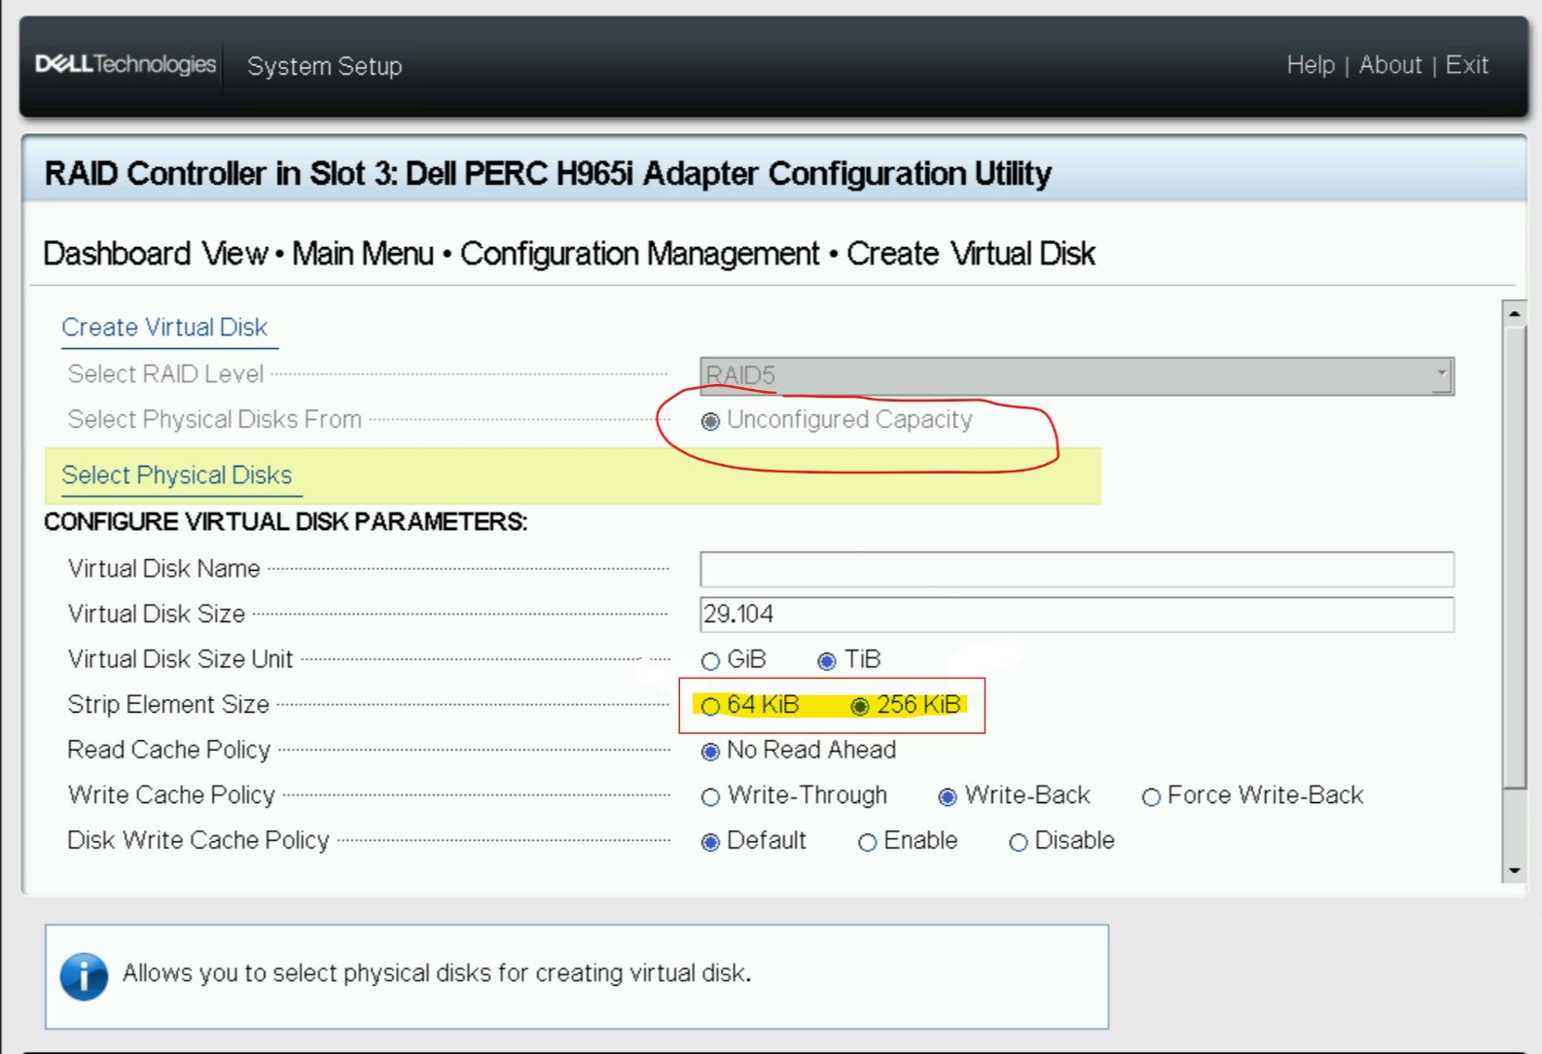Viewport: 1542px width, 1054px height.
Task: Click the Disk Write Cache Policy label
Action: point(198,840)
